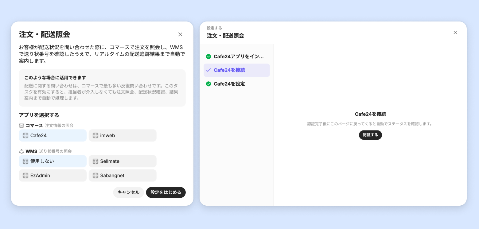Click green check icon beside Cafe24アプリをイン…
This screenshot has height=229, width=479.
click(x=208, y=56)
